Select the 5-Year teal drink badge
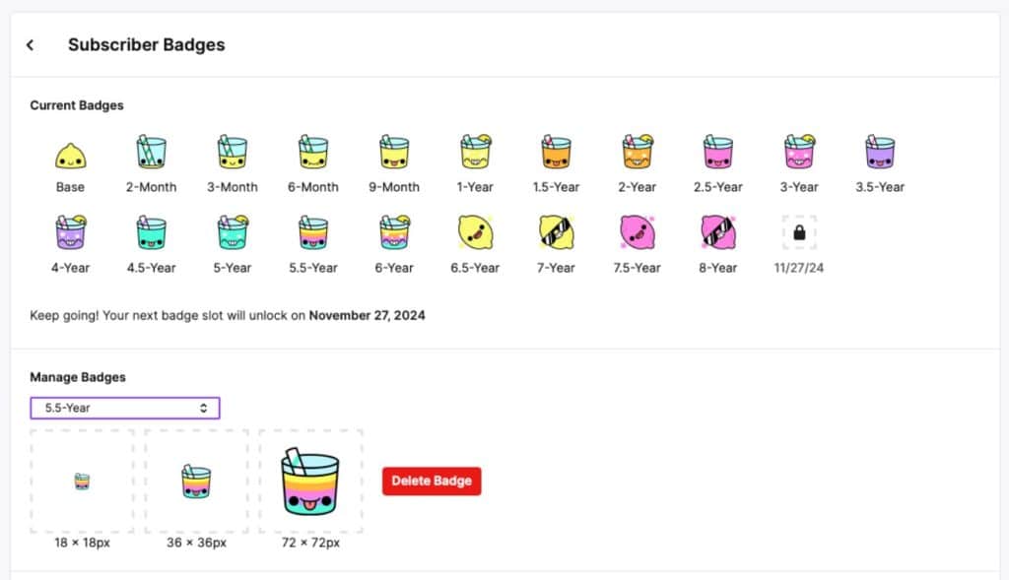The height and width of the screenshot is (580, 1009). (x=231, y=234)
